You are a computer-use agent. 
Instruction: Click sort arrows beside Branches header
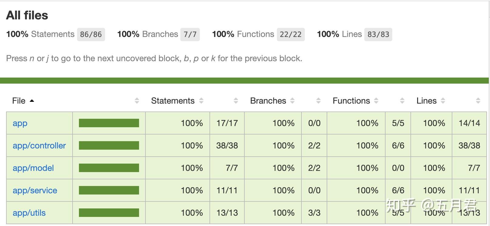point(292,101)
